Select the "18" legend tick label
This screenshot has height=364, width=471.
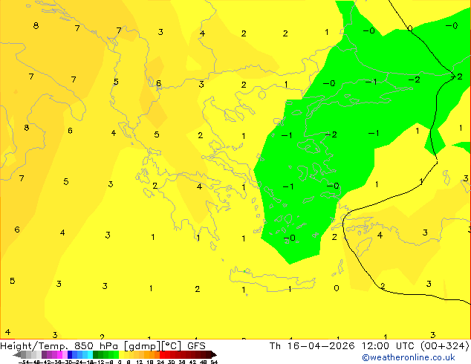click(x=150, y=363)
